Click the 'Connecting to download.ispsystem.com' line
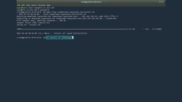 [x=67, y=18]
